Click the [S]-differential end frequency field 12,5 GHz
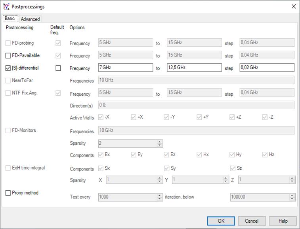The image size is (300, 229). coord(194,67)
